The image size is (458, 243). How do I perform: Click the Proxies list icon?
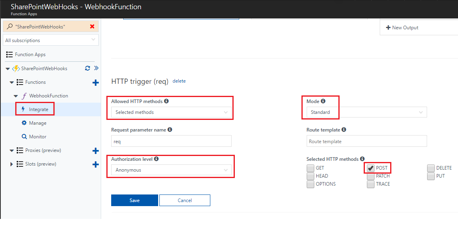click(x=20, y=150)
